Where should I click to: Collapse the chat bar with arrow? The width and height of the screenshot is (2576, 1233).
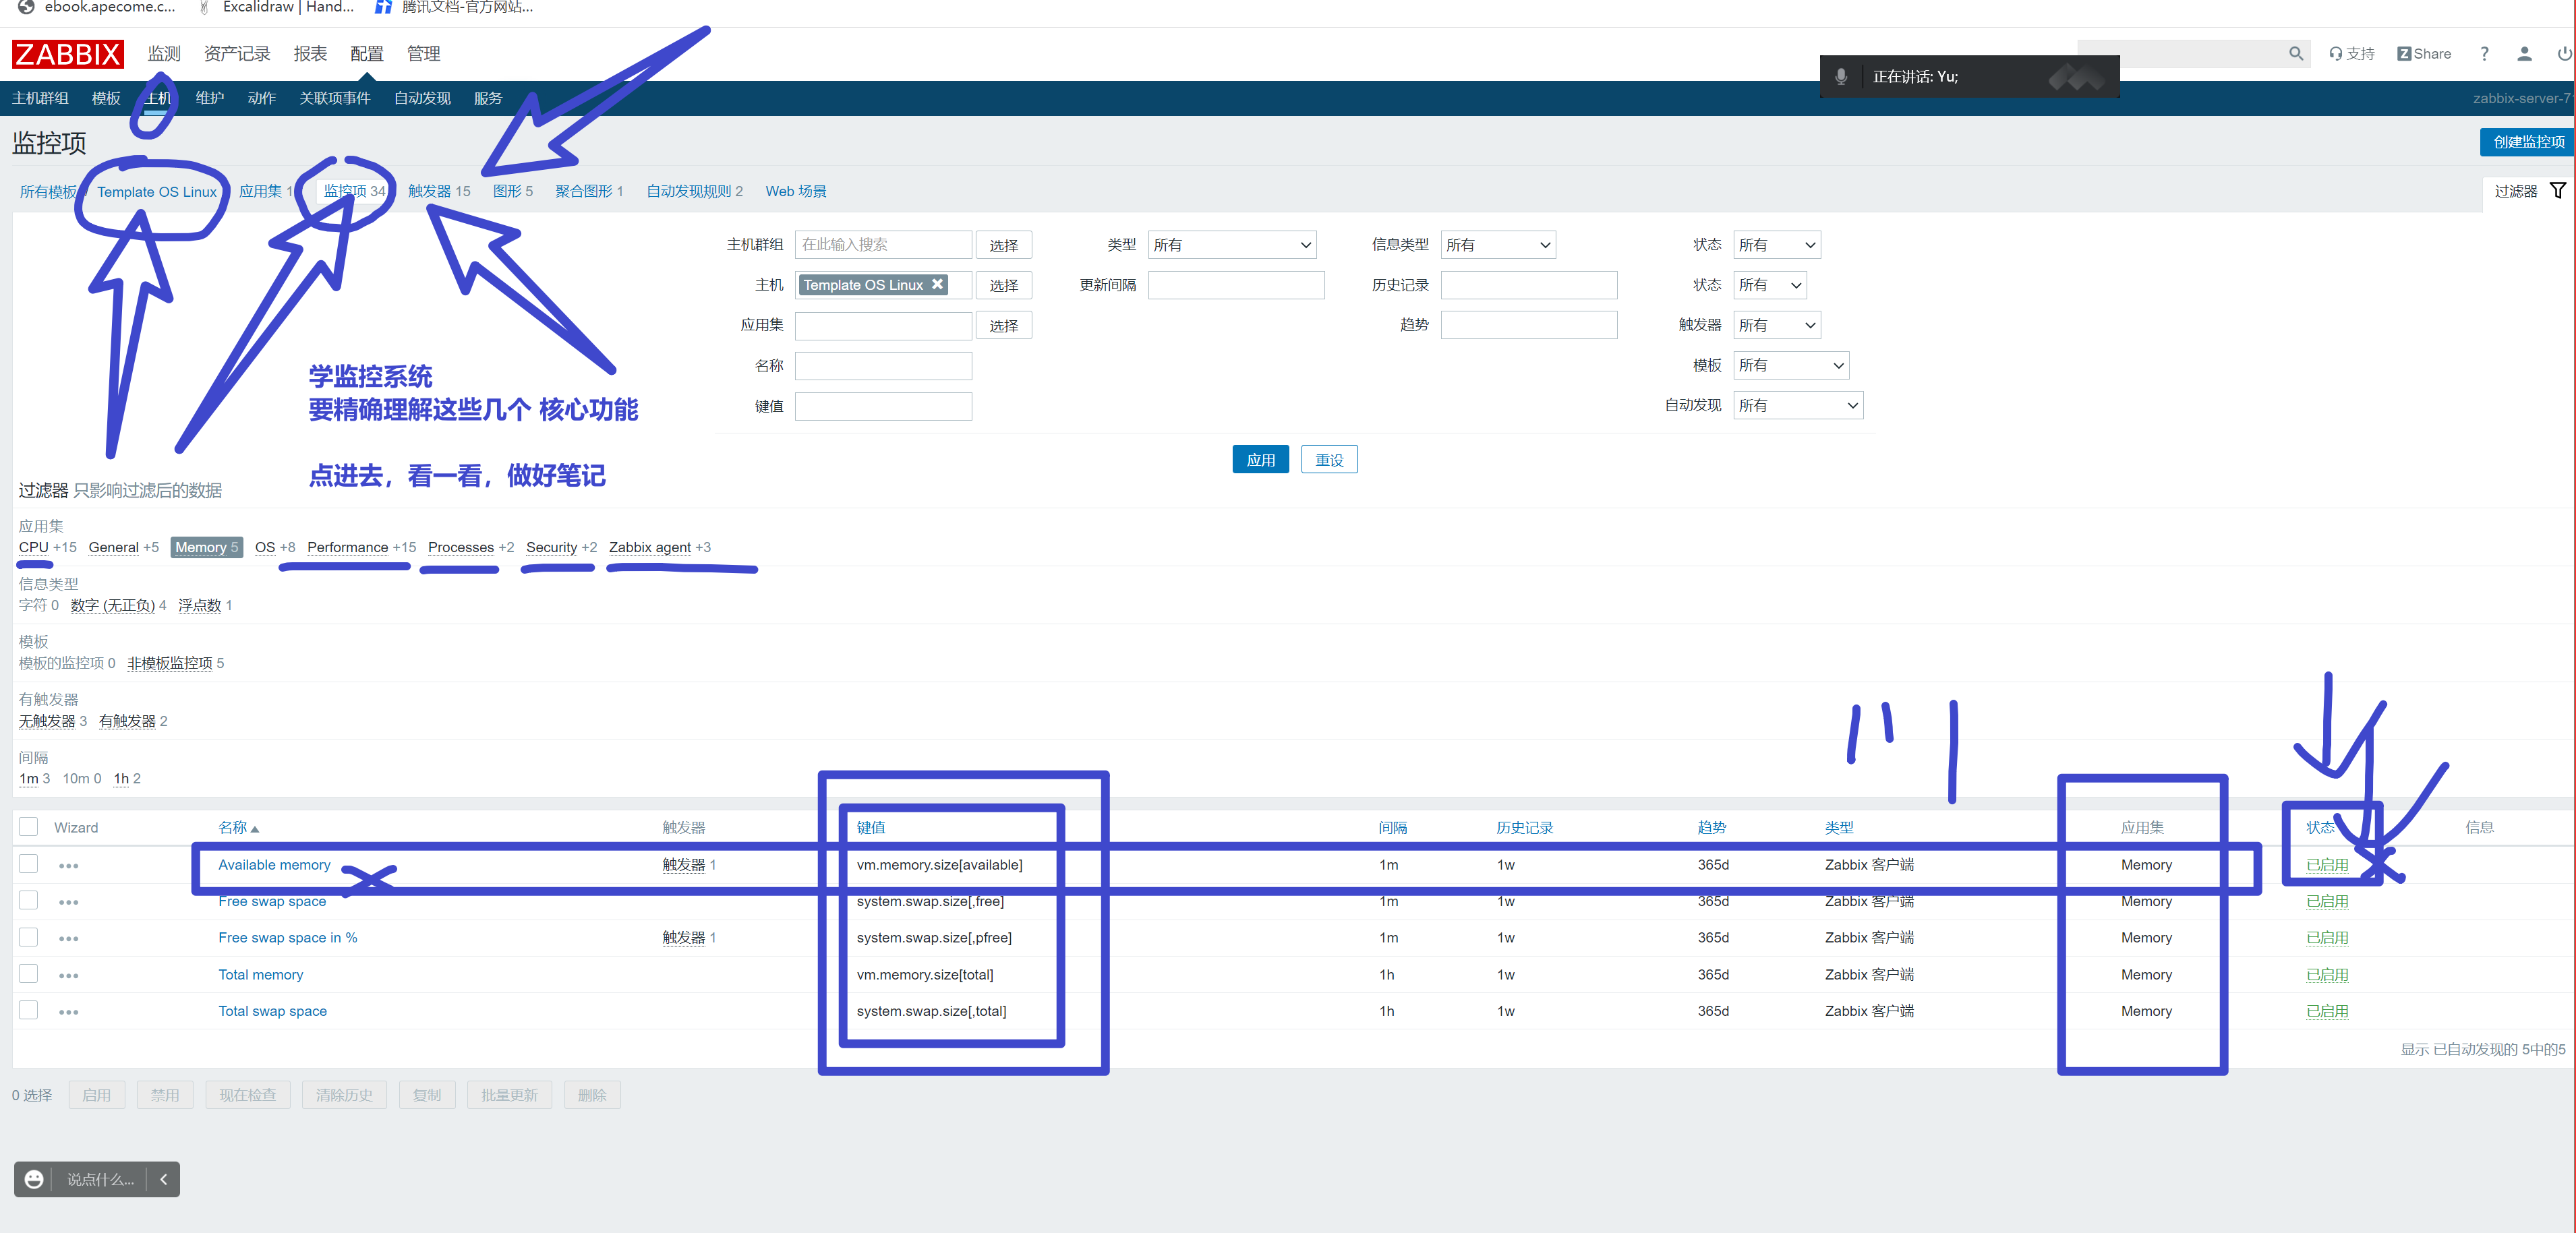click(x=164, y=1180)
